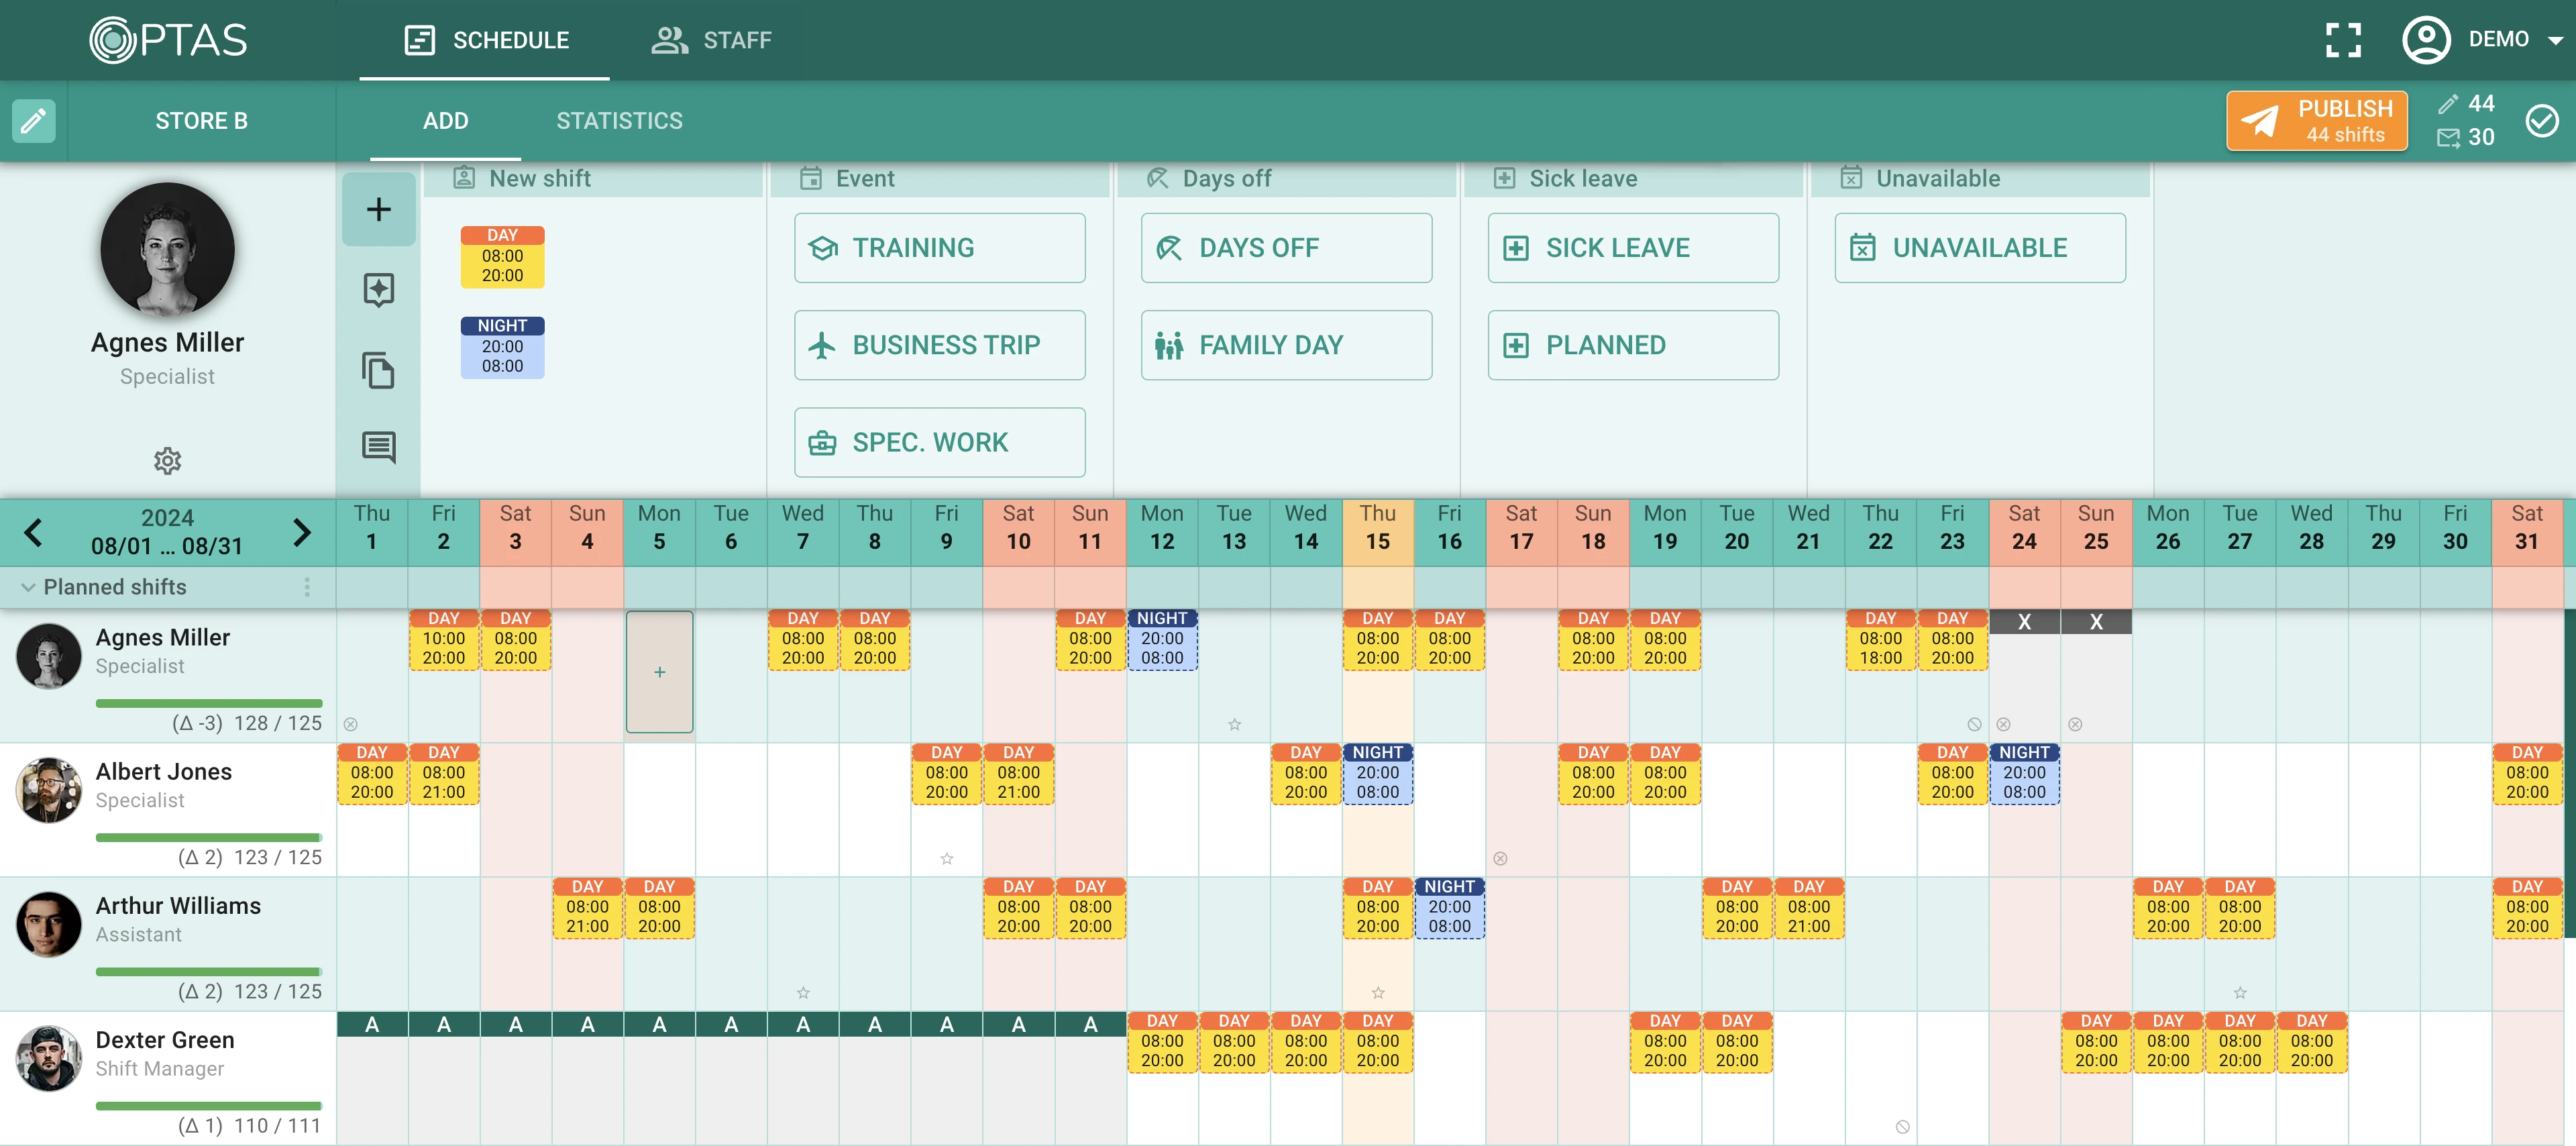Click Dexter Green's avatar in staff list
2576x1146 pixels.
tap(48, 1059)
